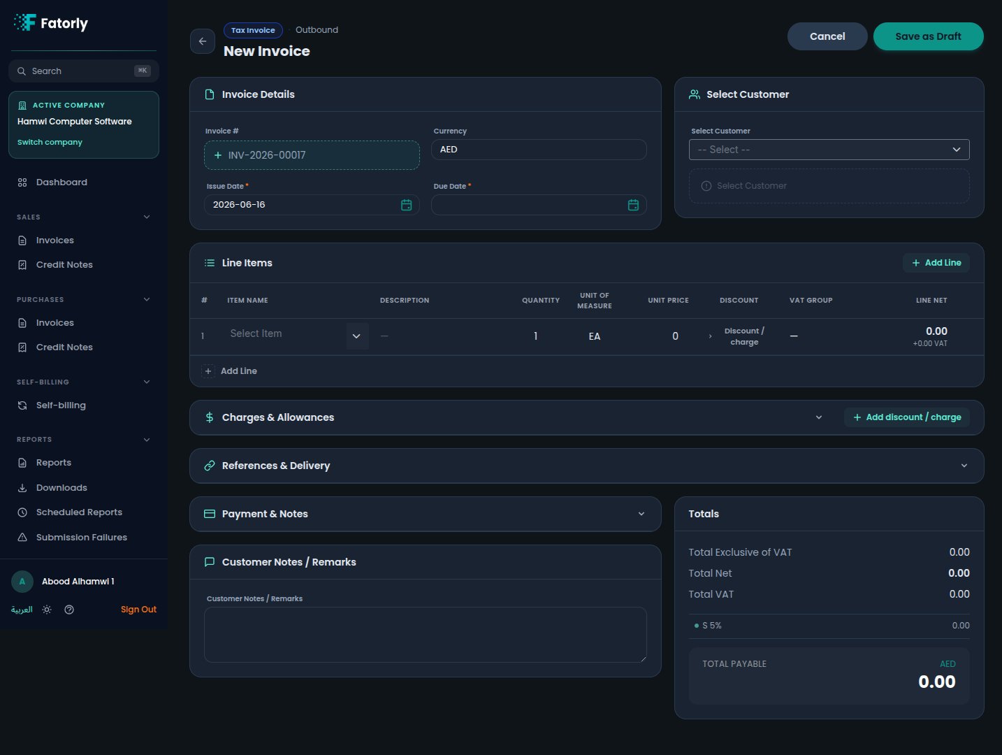Screen dimensions: 1002x755
Task: Go back using the arrow button
Action: coord(203,41)
